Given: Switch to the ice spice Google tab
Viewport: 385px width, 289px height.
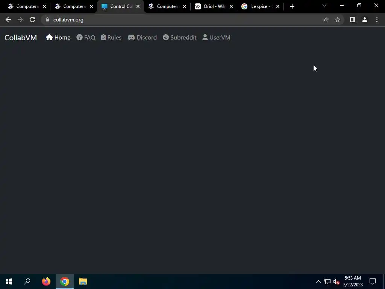Looking at the screenshot, I should (x=260, y=7).
